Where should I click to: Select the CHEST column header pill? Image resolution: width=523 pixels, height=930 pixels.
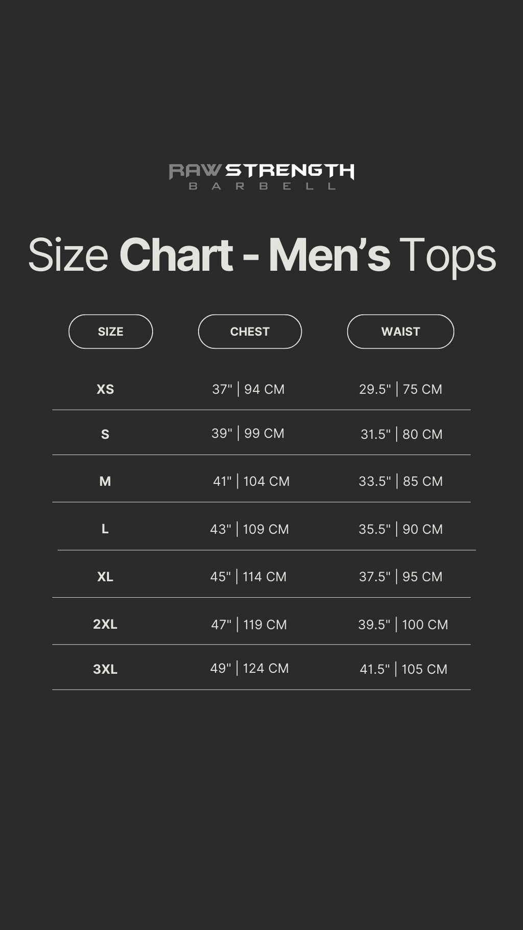[x=250, y=332]
